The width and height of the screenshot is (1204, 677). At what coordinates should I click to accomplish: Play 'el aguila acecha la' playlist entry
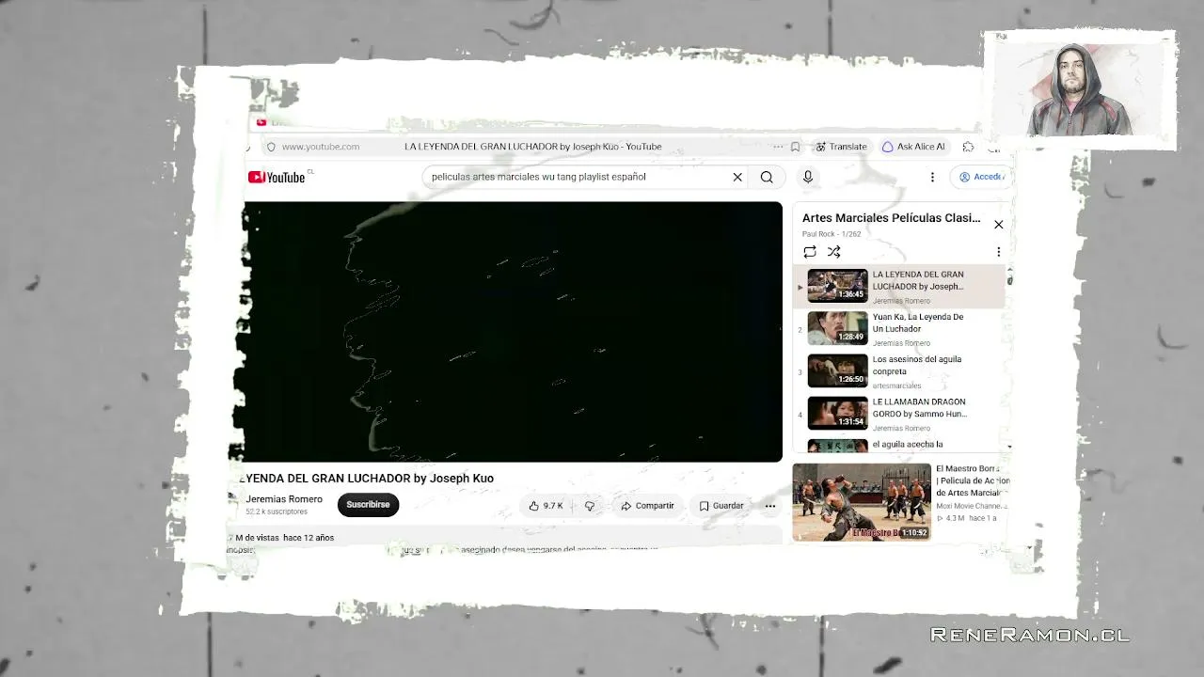pos(908,444)
